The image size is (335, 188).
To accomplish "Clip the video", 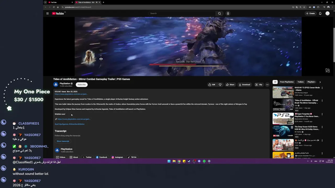I will pos(259,85).
